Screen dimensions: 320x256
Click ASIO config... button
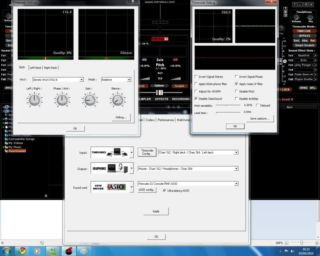pos(147,190)
